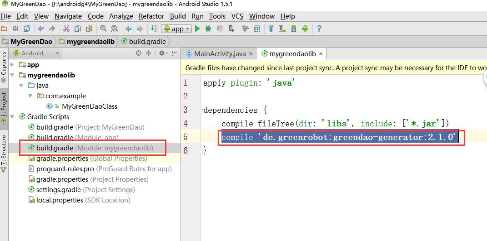Viewport: 487px width, 241px height.
Task: Open the AVD Manager icon
Action: pos(282,29)
